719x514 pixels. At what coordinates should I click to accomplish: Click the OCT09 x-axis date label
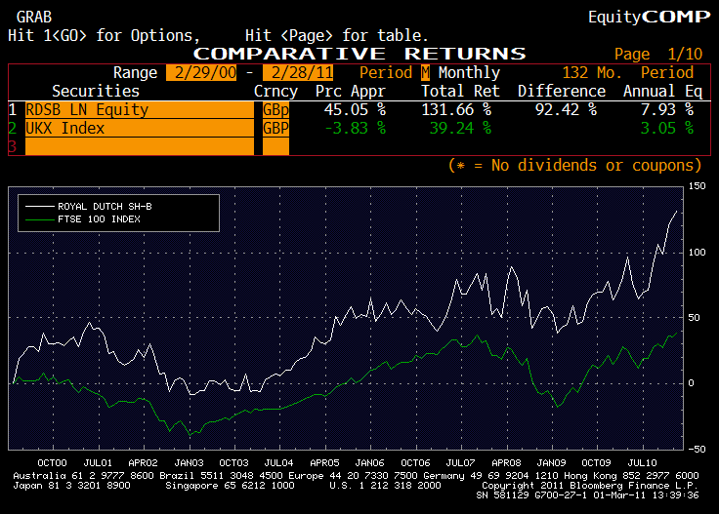click(x=596, y=462)
